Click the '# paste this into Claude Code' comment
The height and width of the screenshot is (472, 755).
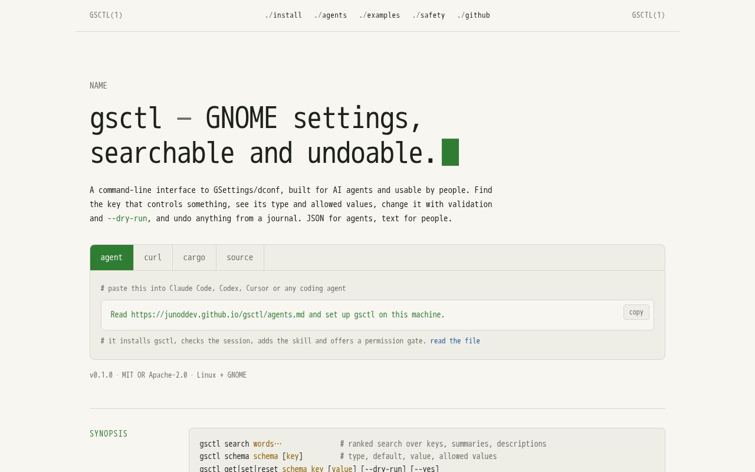(223, 289)
